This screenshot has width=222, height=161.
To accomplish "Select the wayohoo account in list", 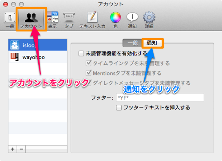I will (x=38, y=57).
